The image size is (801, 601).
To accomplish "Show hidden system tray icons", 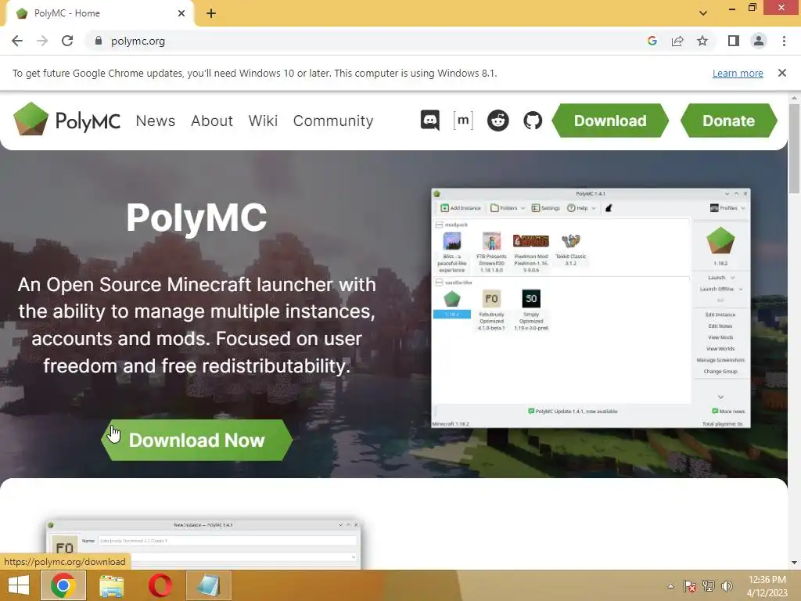I will [670, 586].
